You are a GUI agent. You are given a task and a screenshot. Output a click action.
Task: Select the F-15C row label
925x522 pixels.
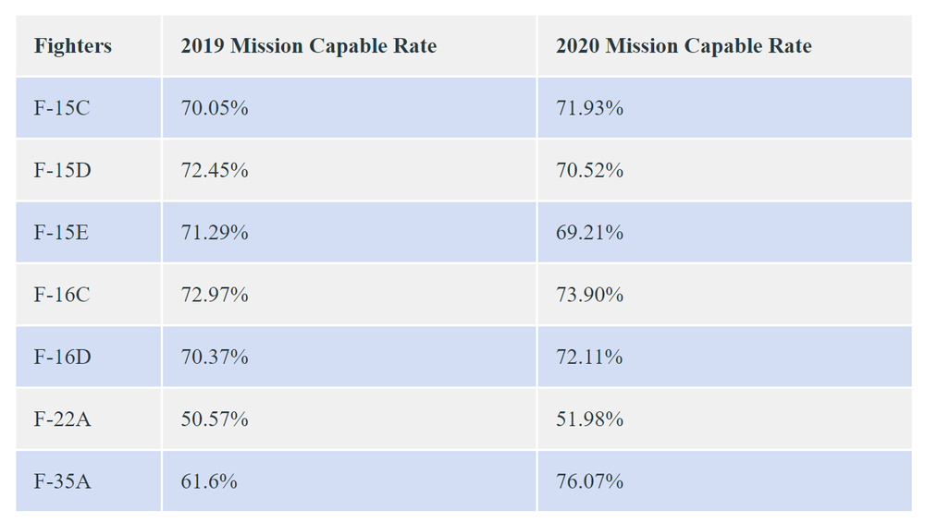pyautogui.click(x=62, y=108)
